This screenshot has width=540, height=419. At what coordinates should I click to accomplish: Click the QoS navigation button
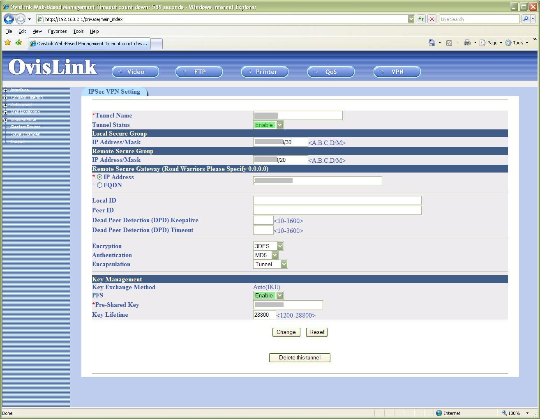[331, 72]
